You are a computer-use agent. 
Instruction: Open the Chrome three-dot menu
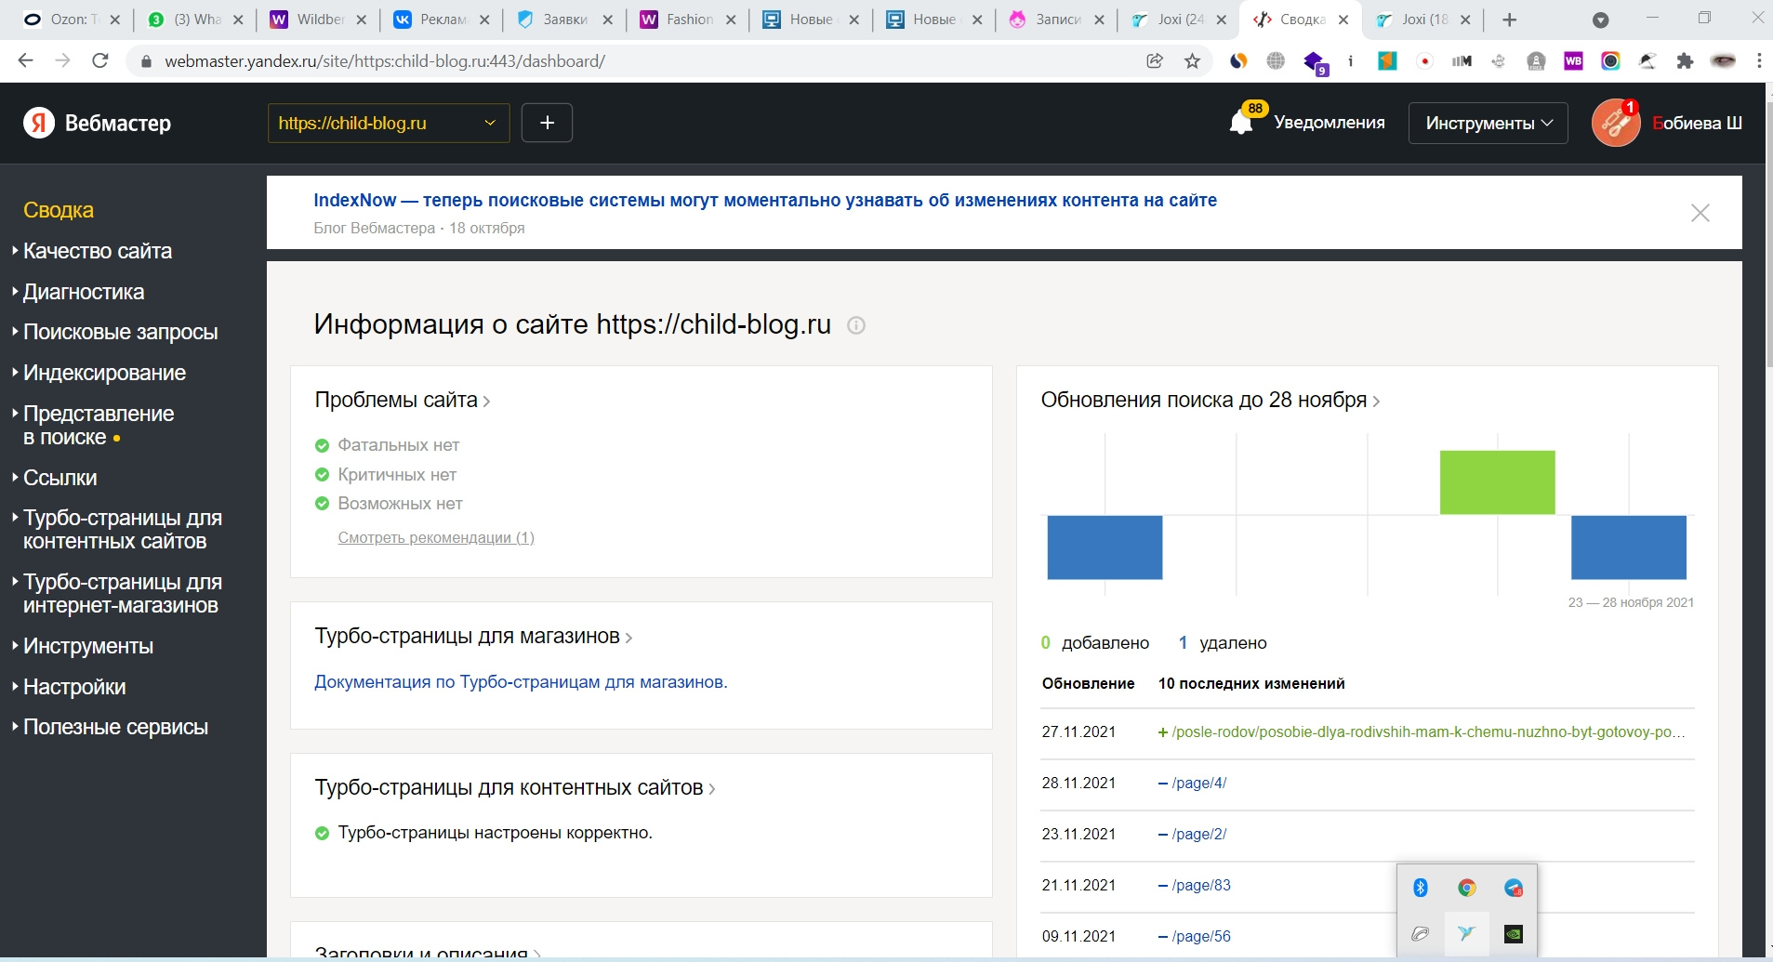click(1759, 60)
